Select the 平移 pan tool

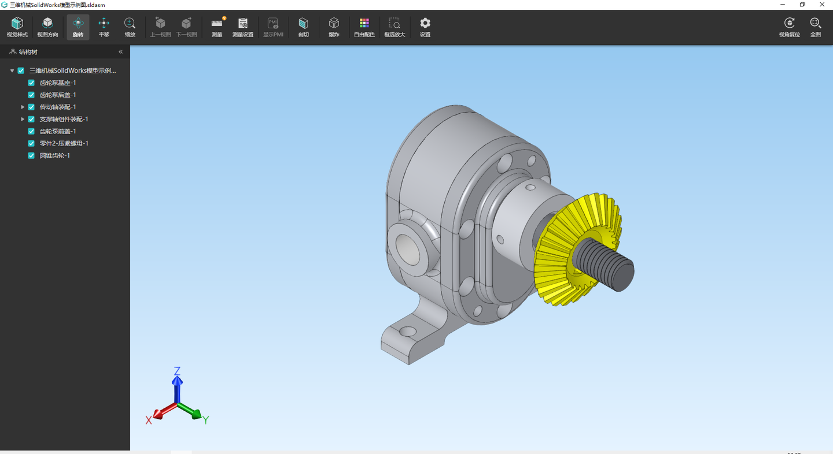[104, 27]
